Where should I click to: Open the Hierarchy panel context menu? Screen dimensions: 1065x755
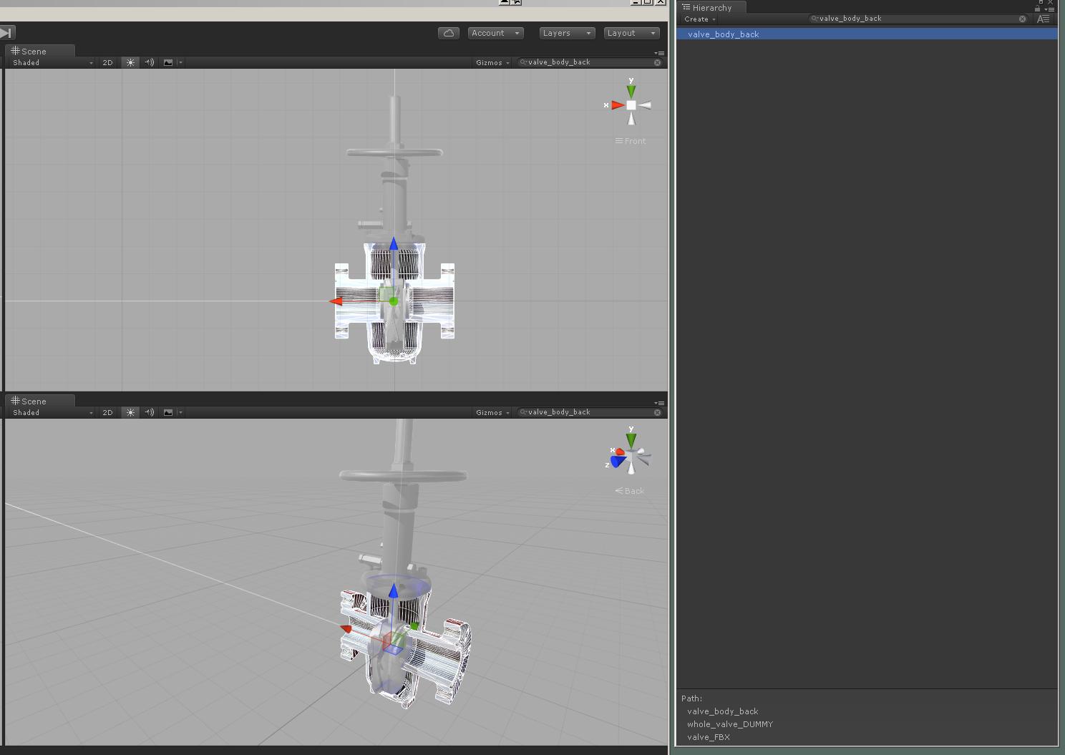click(1049, 9)
